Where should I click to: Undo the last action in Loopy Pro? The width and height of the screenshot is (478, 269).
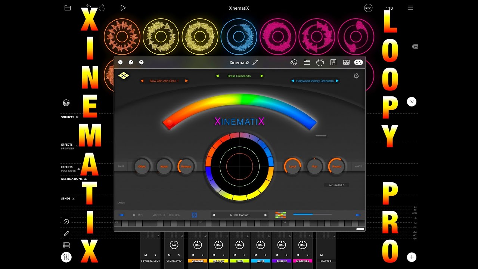(x=89, y=7)
